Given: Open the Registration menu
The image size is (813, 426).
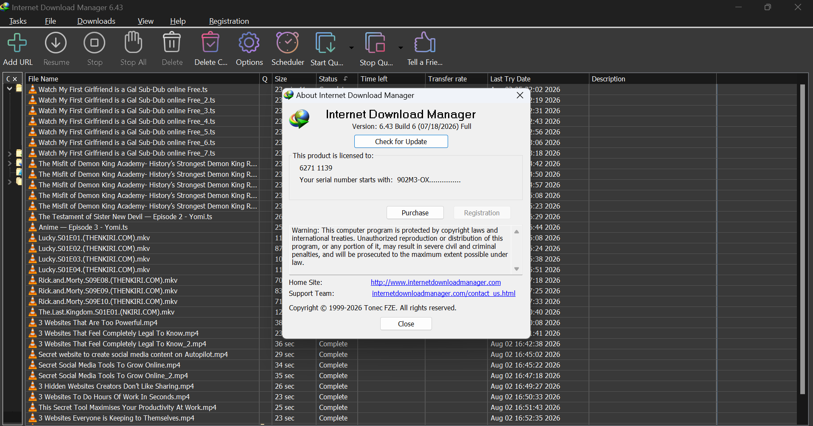Looking at the screenshot, I should (229, 21).
